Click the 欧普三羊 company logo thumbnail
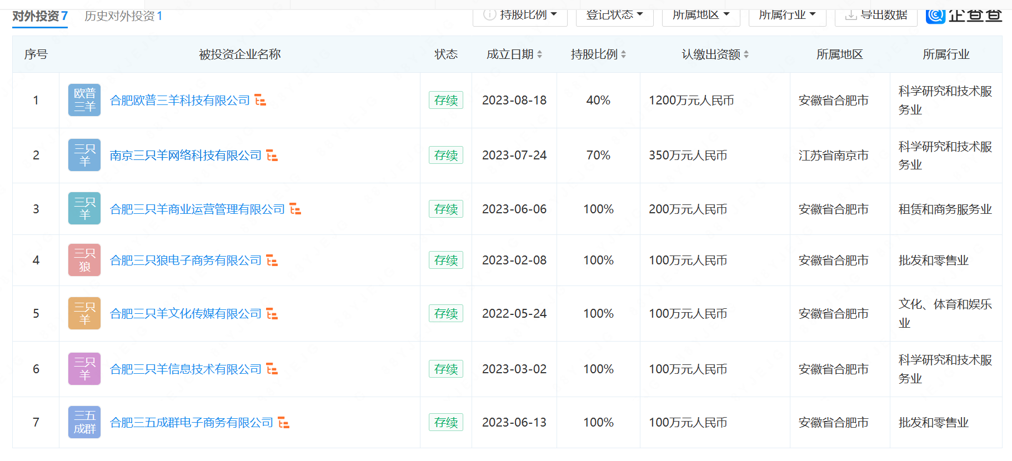The width and height of the screenshot is (1012, 461). pyautogui.click(x=84, y=101)
